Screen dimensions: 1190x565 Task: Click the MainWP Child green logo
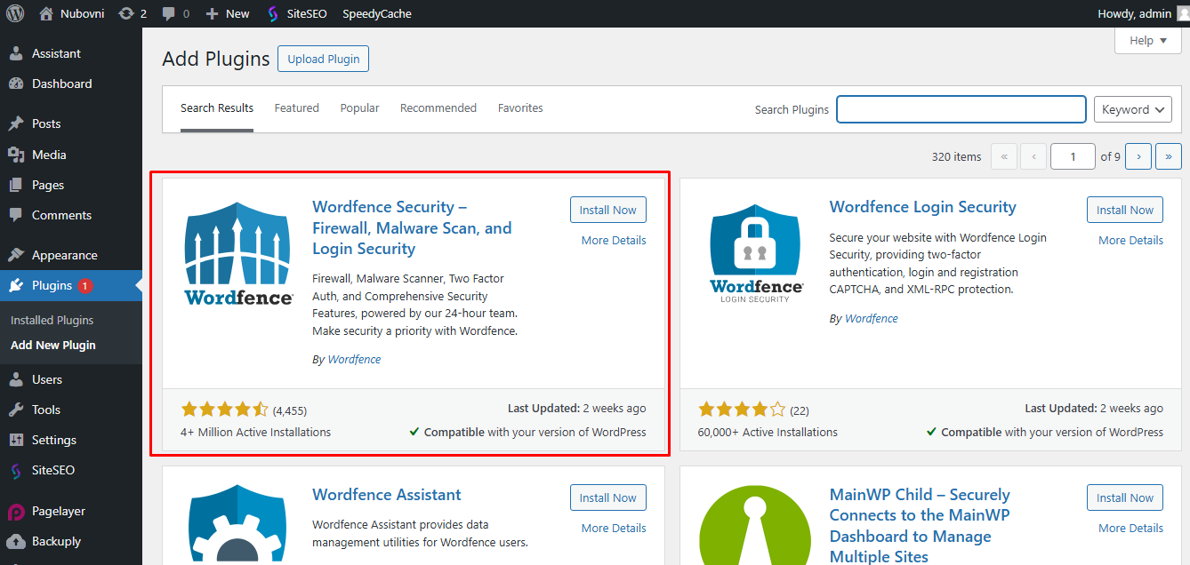[756, 525]
